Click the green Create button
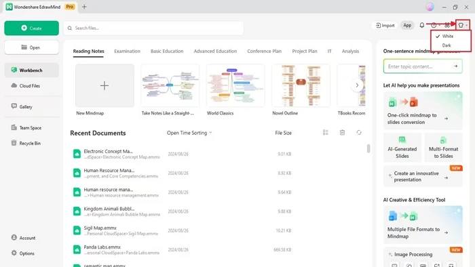This screenshot has width=475, height=267. [31, 28]
